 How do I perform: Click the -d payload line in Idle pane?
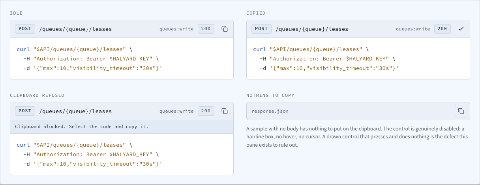click(93, 68)
